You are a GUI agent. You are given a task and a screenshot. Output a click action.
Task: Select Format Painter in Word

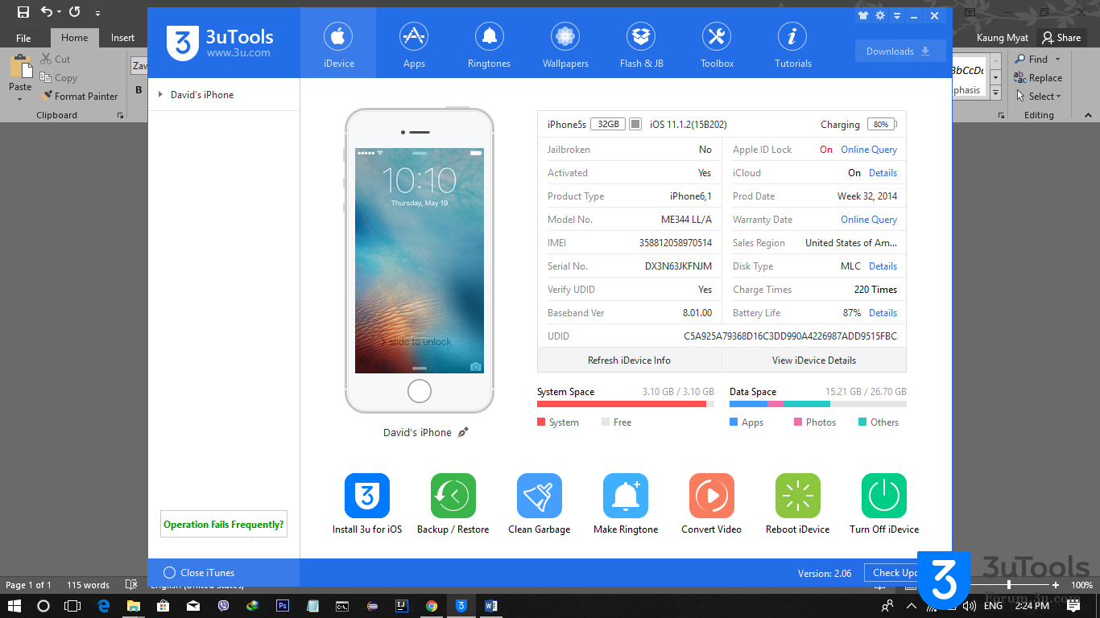(79, 96)
